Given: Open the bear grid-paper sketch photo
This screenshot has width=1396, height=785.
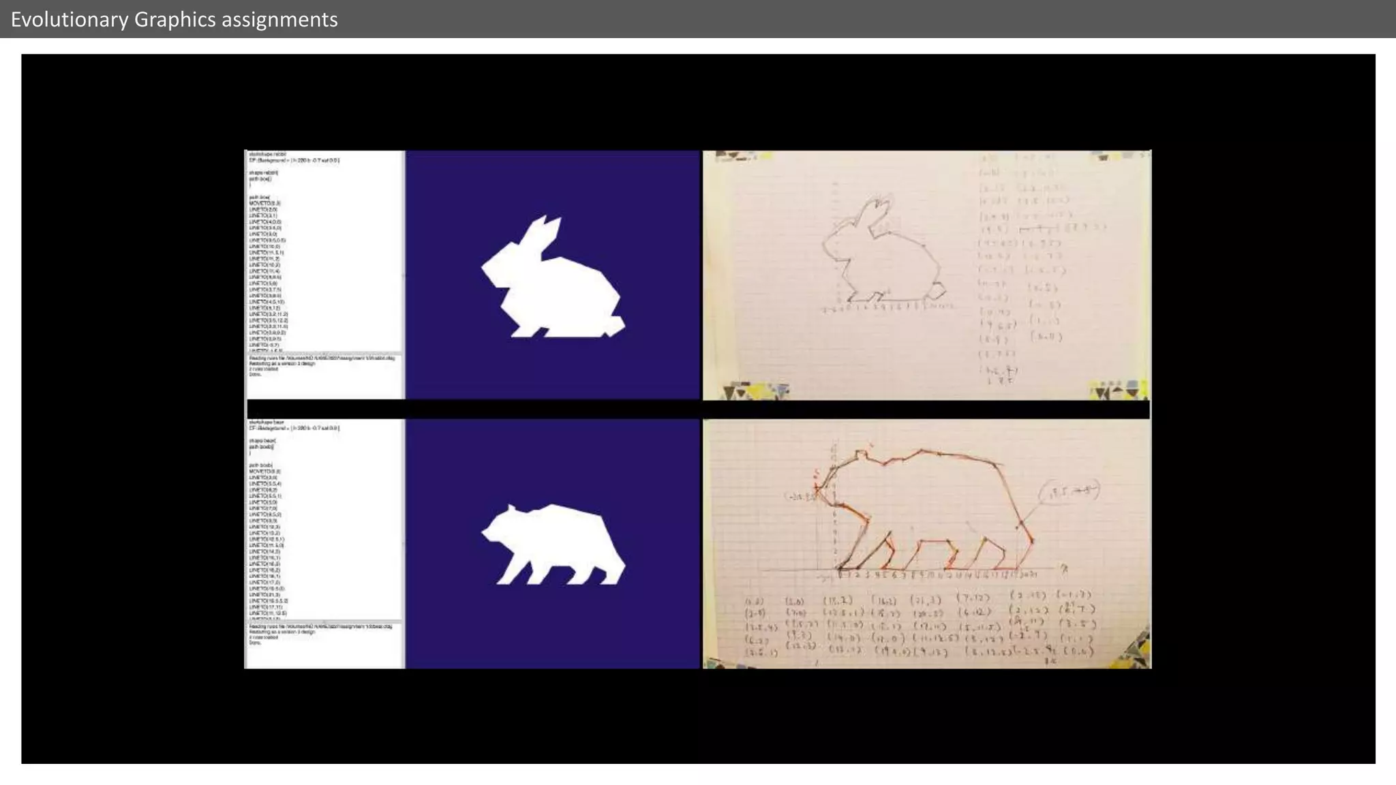Looking at the screenshot, I should (926, 544).
